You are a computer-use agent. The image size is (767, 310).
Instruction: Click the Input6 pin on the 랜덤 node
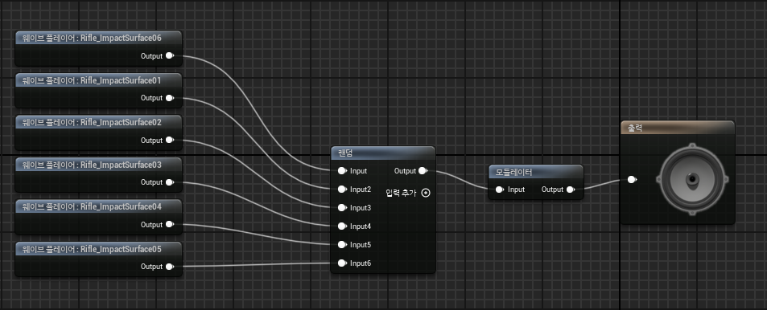[342, 263]
